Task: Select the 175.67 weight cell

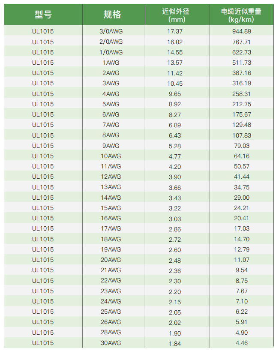Action: click(x=241, y=114)
